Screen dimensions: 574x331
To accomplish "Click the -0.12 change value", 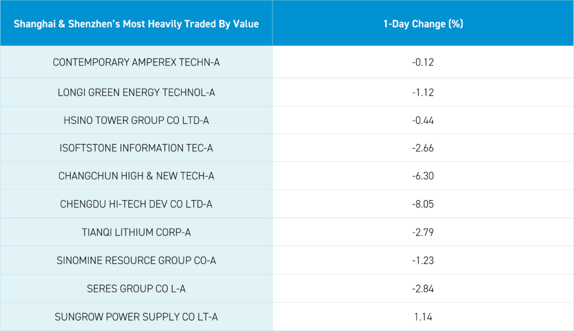I will click(423, 62).
